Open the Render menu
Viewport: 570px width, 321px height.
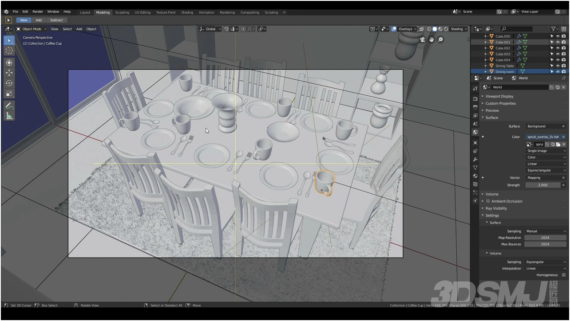[38, 12]
